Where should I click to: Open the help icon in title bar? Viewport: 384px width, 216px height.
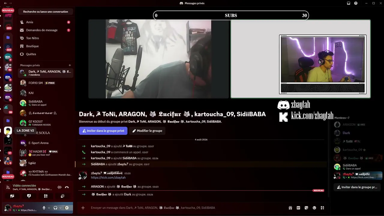click(x=356, y=3)
